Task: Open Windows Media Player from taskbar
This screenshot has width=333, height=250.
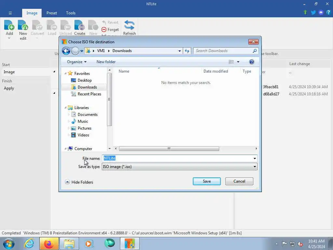Action: (89, 243)
